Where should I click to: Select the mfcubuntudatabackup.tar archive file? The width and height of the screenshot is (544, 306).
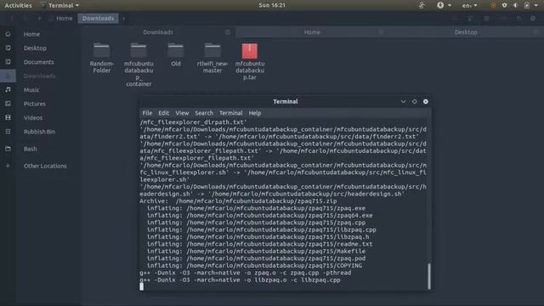point(249,51)
